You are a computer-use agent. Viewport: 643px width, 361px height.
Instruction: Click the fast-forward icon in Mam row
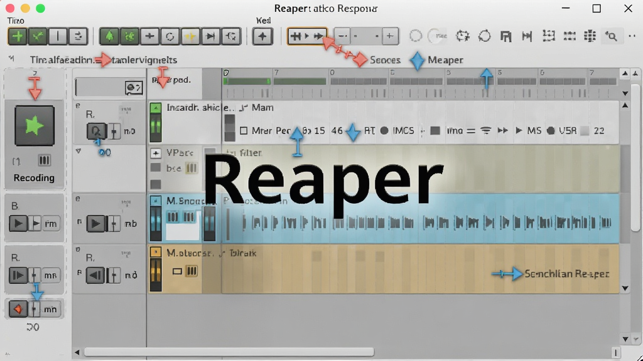tap(503, 130)
